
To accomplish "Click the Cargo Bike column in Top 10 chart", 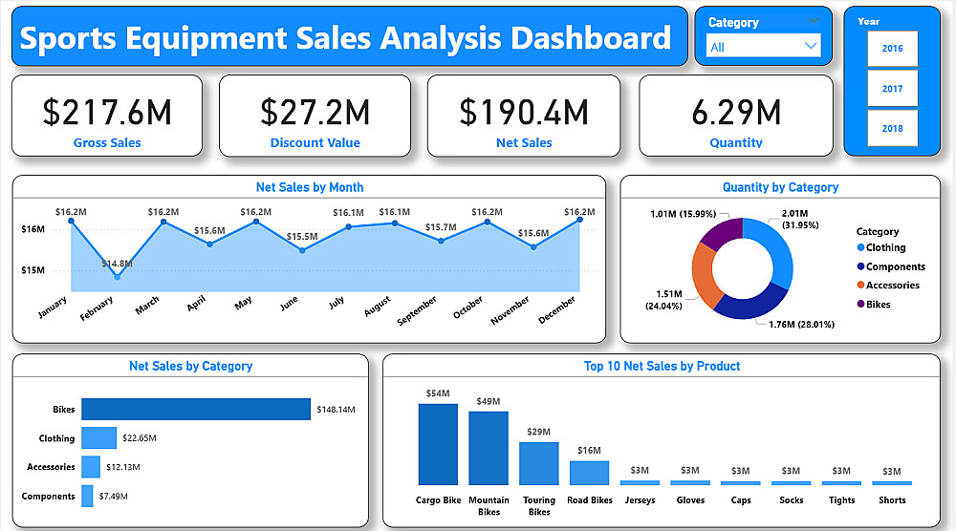I will [438, 444].
